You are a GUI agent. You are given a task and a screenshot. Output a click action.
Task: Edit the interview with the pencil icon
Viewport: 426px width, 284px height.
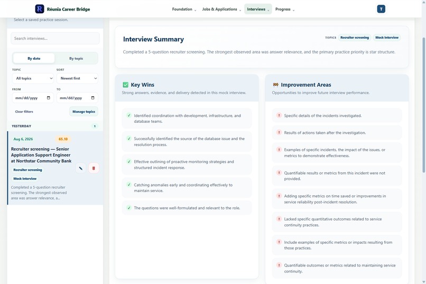(x=81, y=168)
